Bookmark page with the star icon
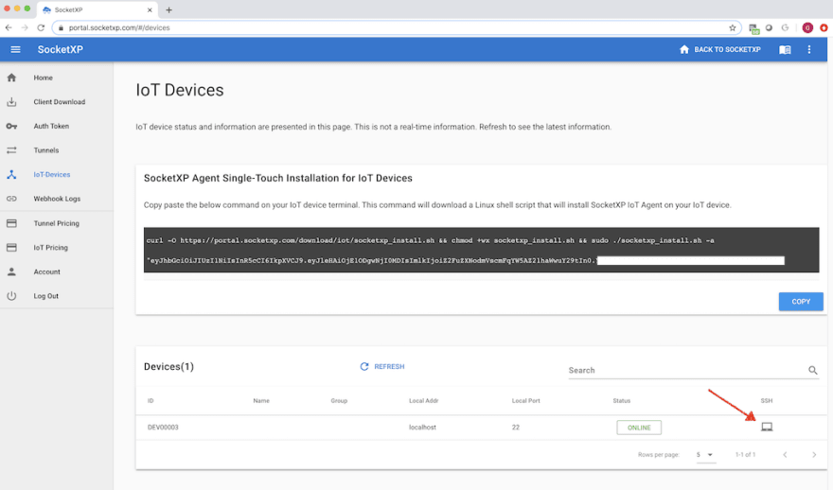Image resolution: width=833 pixels, height=490 pixels. pyautogui.click(x=732, y=27)
